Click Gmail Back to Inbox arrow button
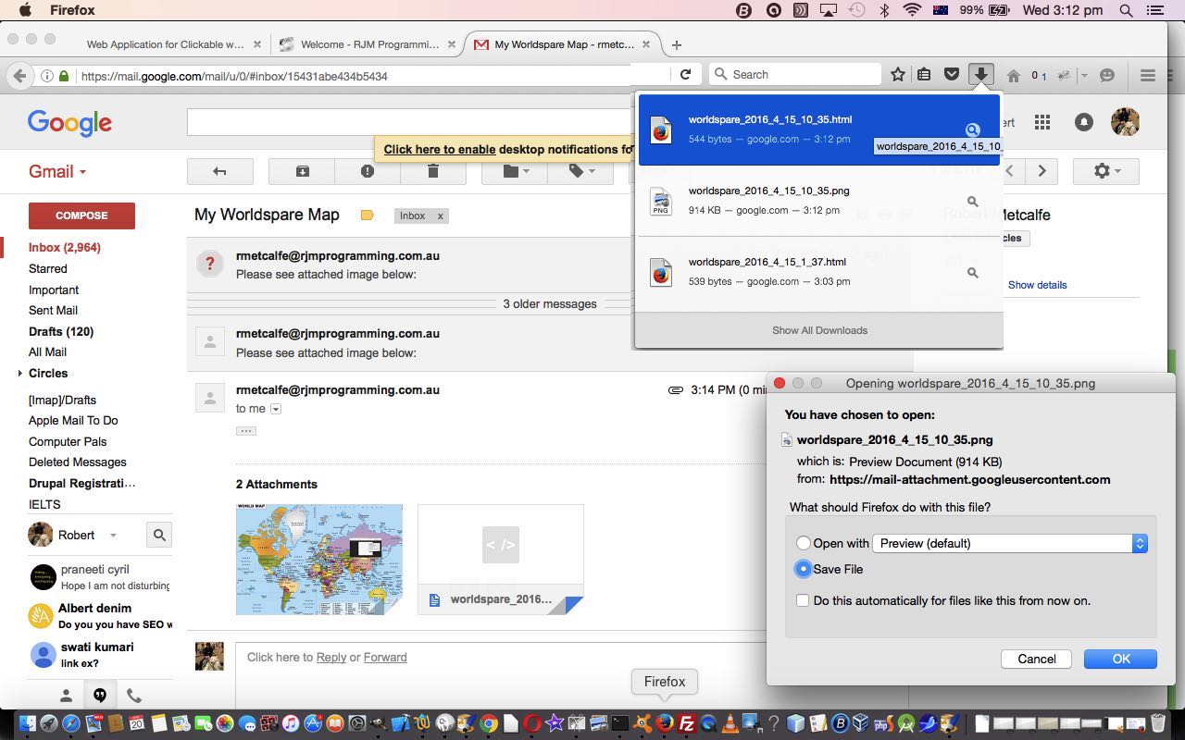 pos(219,171)
